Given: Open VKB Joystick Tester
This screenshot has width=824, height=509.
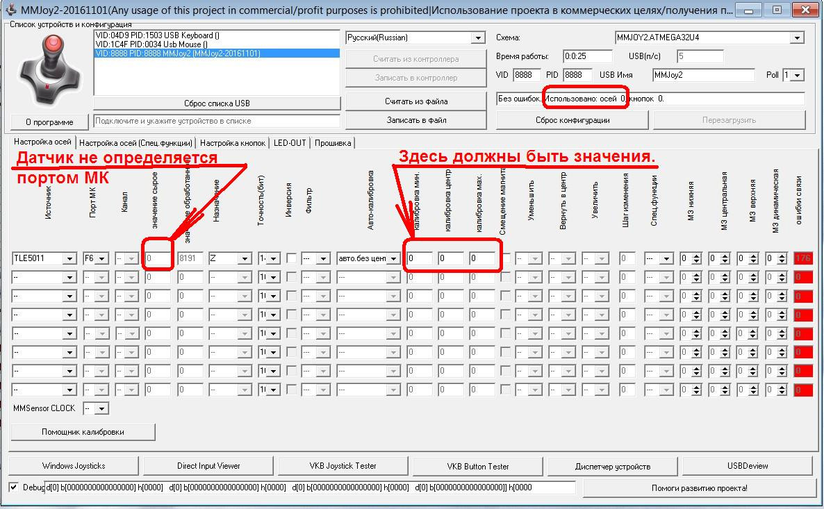Looking at the screenshot, I should 343,466.
